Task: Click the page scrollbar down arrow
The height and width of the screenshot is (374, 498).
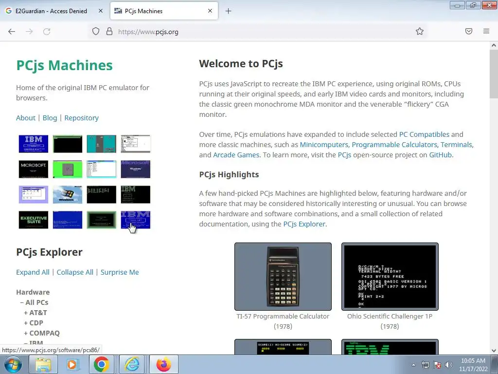Action: pos(494,351)
